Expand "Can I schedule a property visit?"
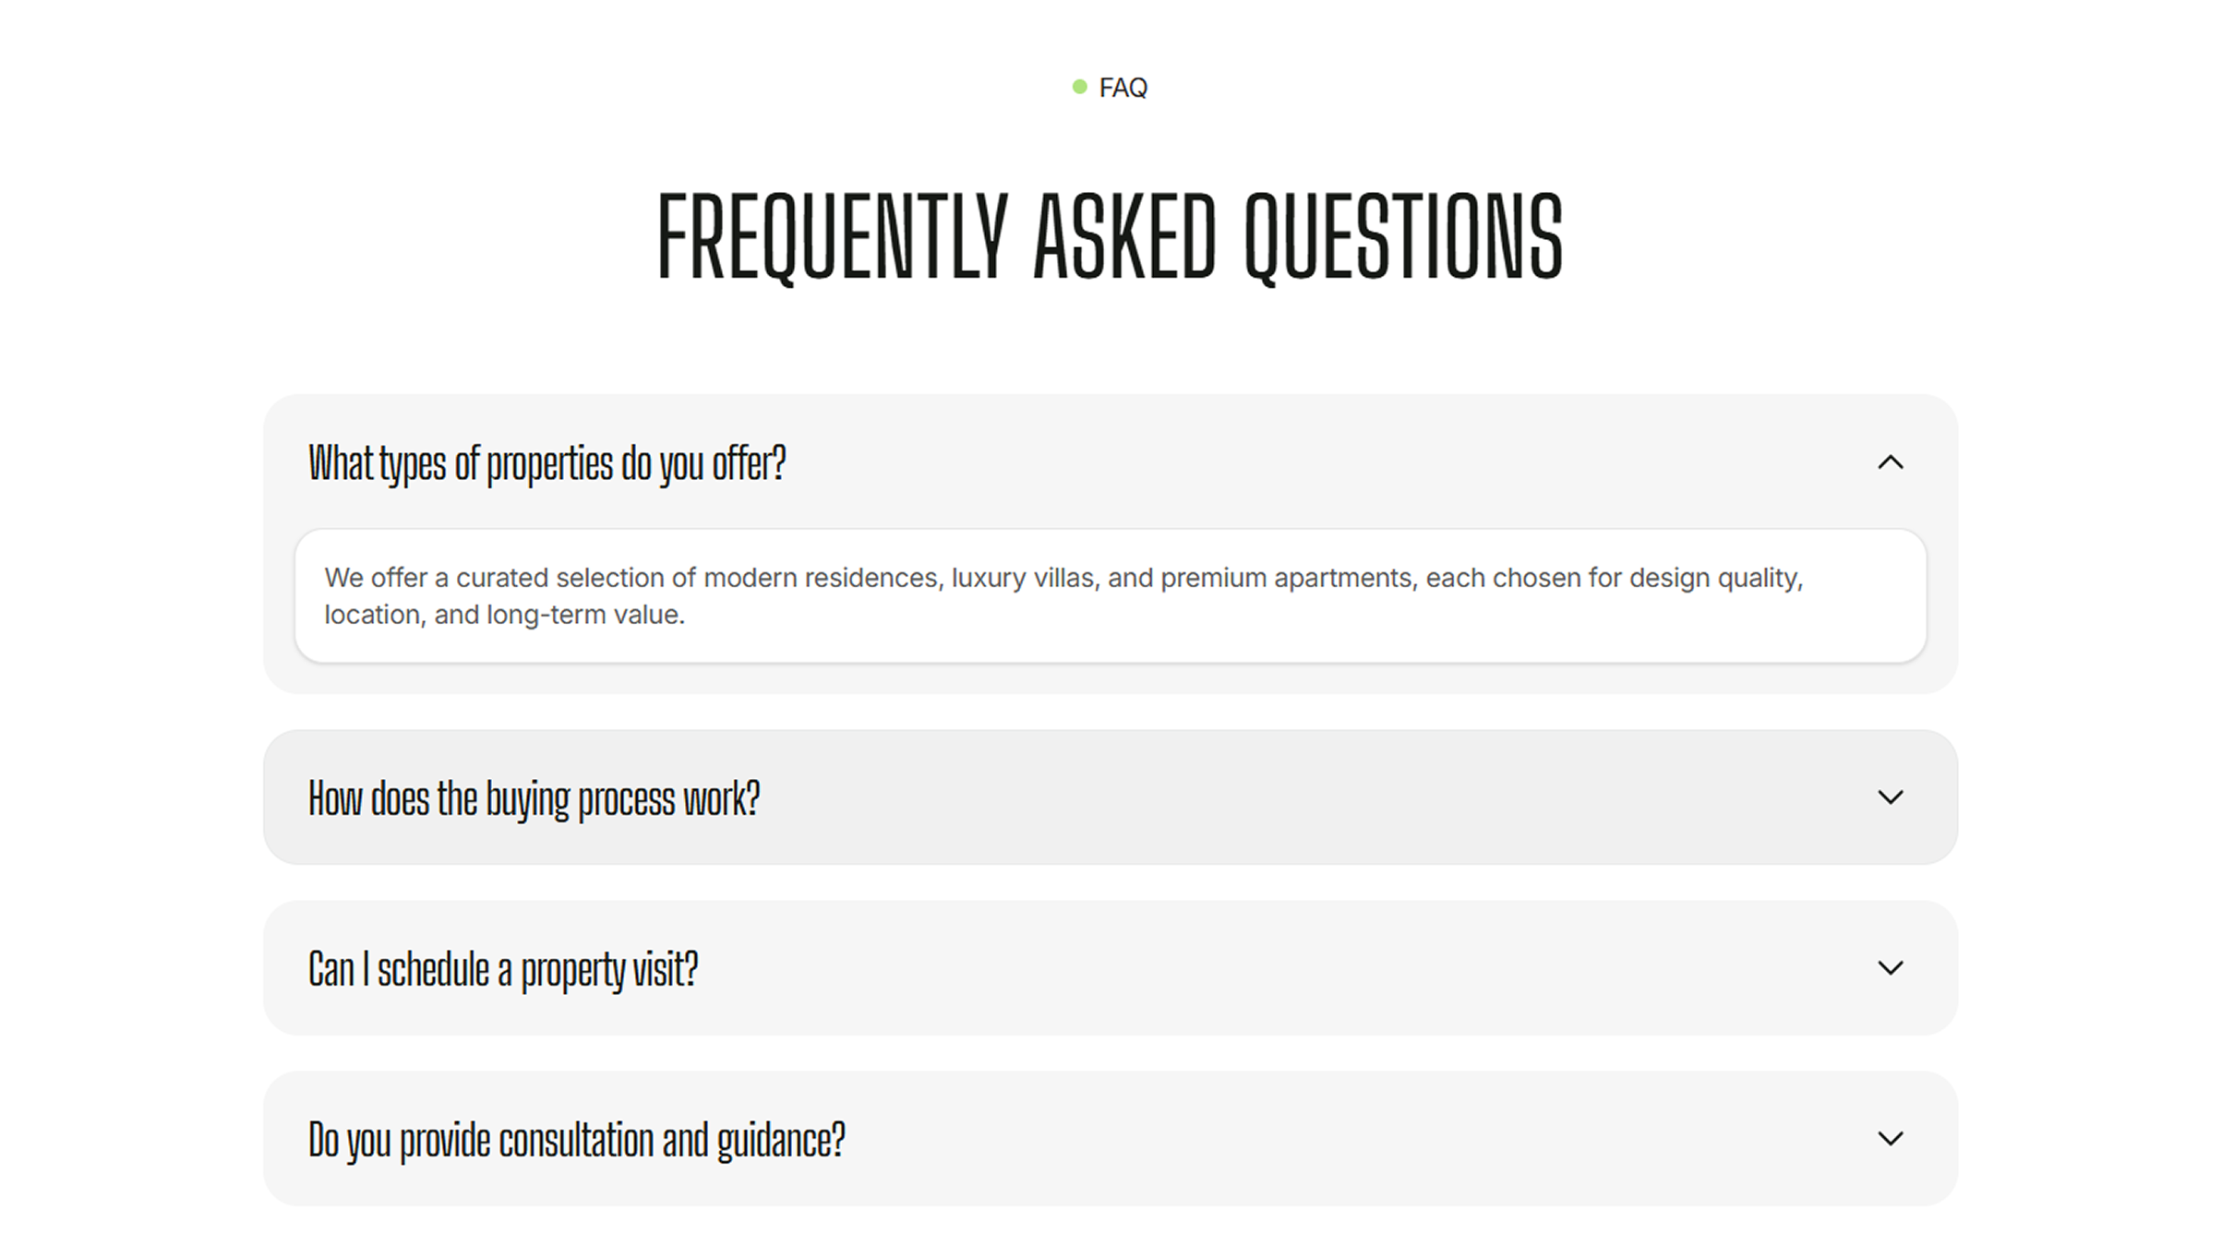Screen dimensions: 2222x1246 point(1111,968)
